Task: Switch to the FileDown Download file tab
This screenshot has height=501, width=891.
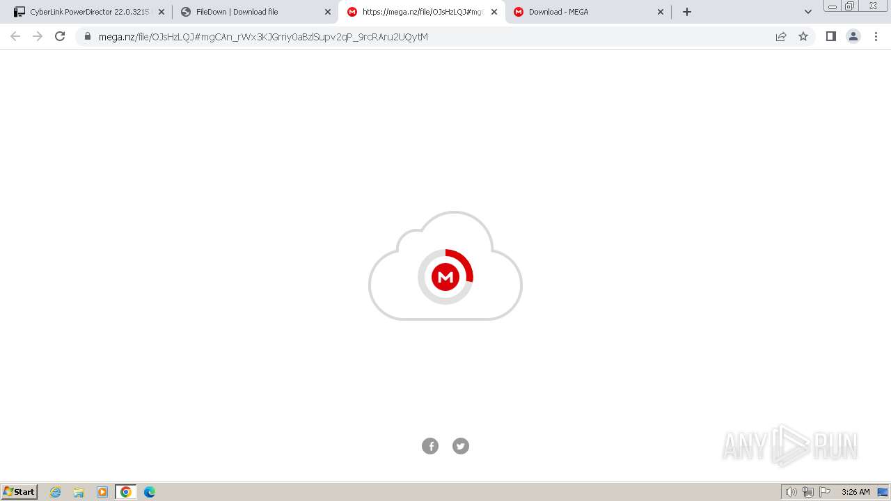Action: pos(255,12)
